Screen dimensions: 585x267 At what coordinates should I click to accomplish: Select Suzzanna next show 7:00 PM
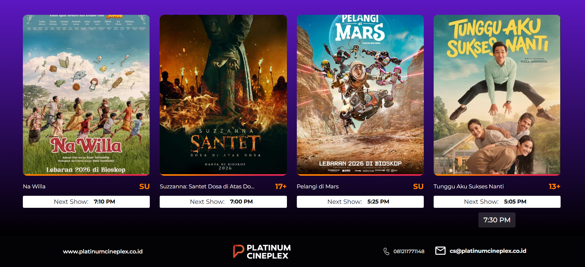coord(223,202)
